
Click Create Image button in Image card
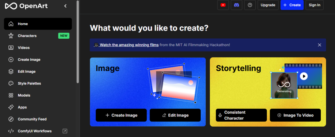pyautogui.click(x=121, y=115)
